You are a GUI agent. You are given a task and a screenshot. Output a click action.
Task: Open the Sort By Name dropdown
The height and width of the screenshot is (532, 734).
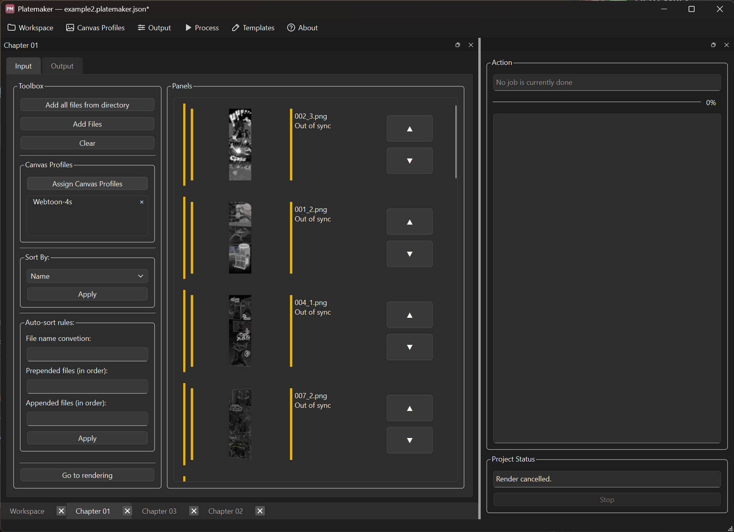[x=87, y=276]
